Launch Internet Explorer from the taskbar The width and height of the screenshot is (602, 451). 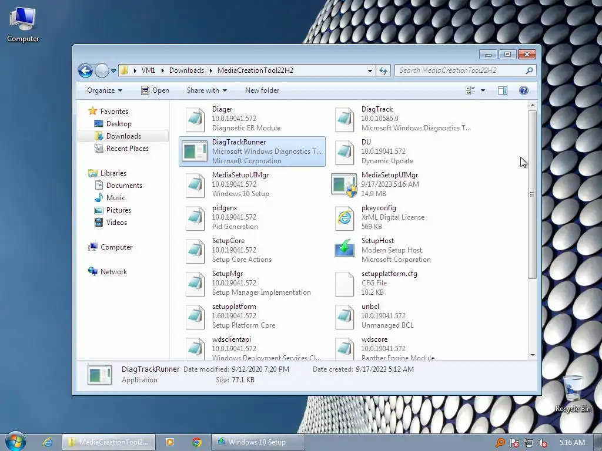[48, 442]
